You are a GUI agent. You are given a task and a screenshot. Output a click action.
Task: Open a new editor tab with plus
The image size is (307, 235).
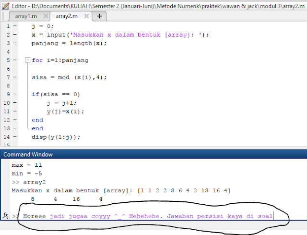tap(99, 16)
